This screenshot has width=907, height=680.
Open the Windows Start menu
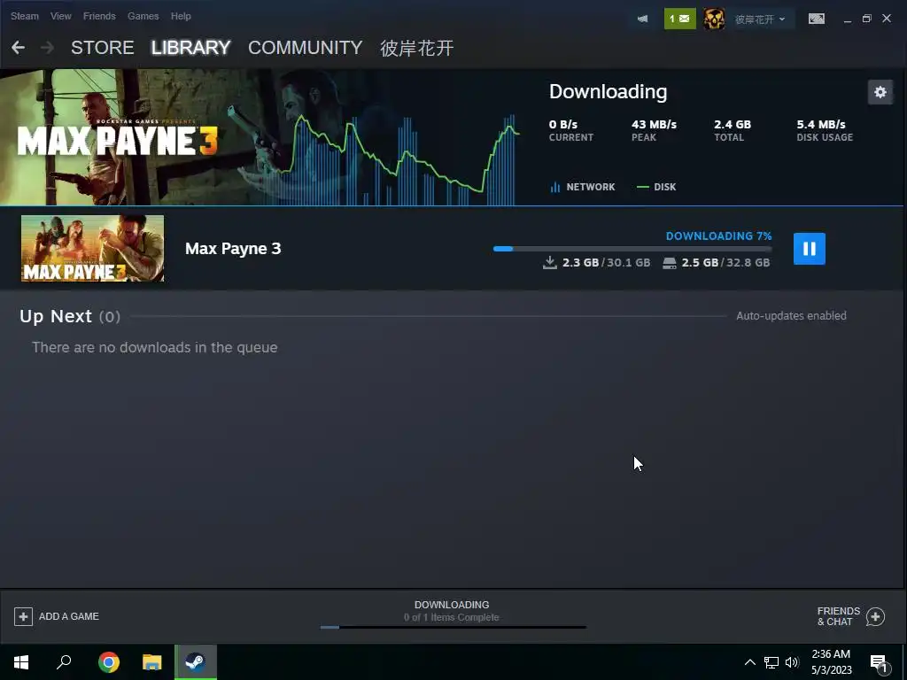(21, 662)
